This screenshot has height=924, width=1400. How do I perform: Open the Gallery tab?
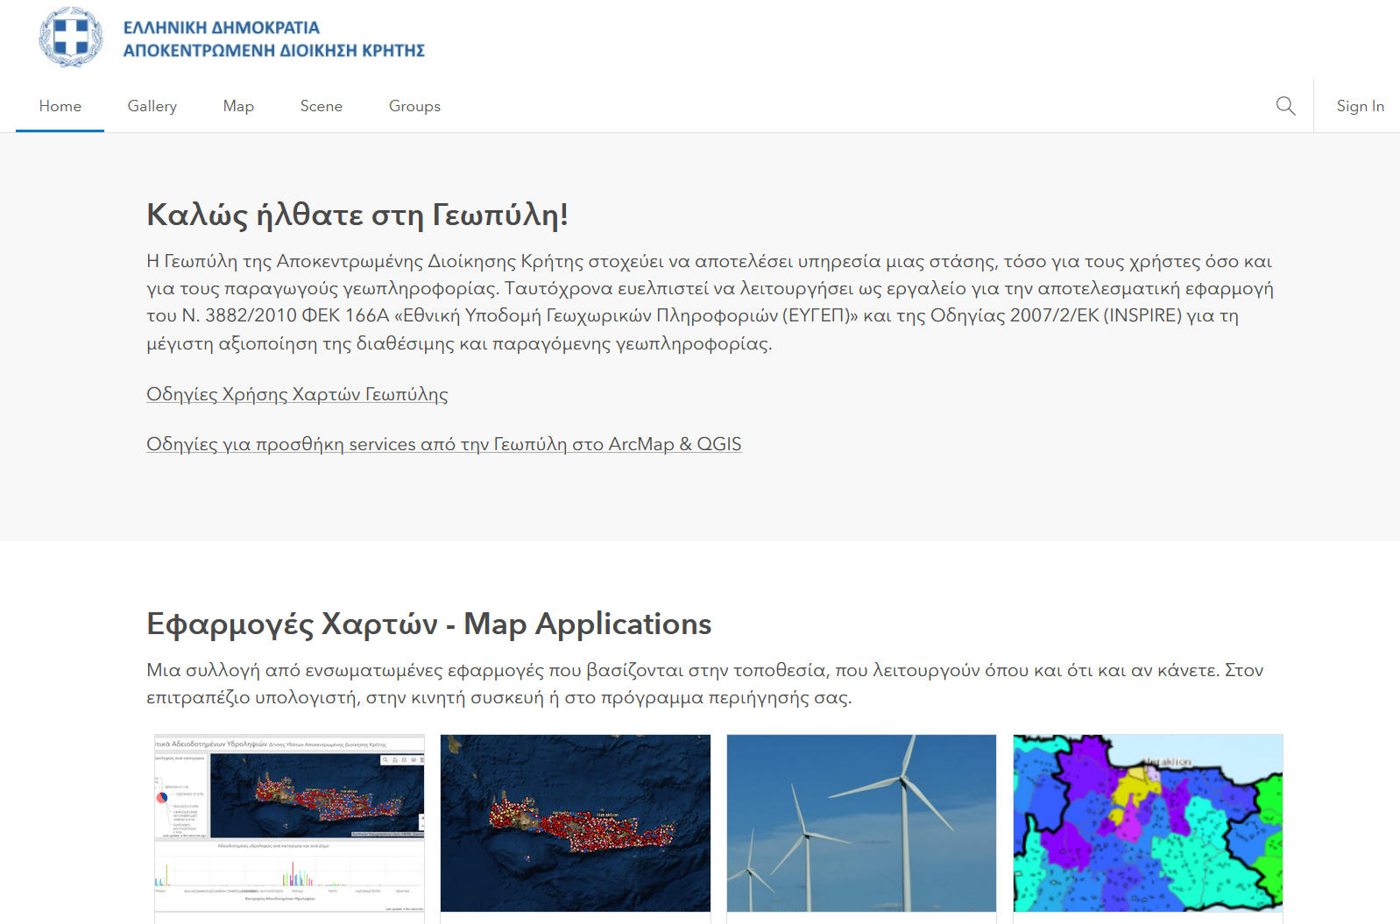[152, 106]
